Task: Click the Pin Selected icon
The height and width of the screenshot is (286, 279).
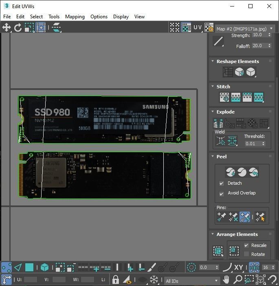Action: click(x=222, y=217)
